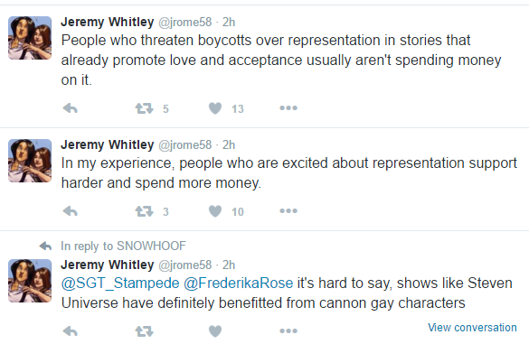Viewport: 529px width, 344px height.
Task: Like the Steven Universe tweet
Action: 215,331
